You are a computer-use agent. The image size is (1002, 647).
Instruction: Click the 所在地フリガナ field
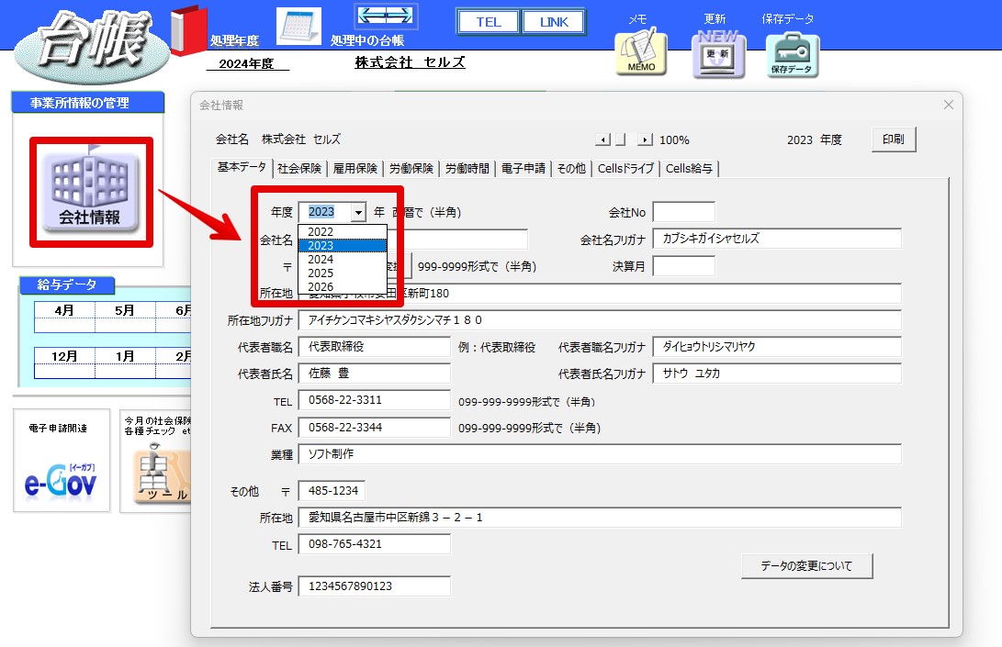pos(600,320)
